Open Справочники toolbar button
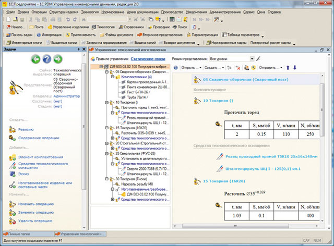Viewport: 334px width, 246px height. (x=131, y=27)
